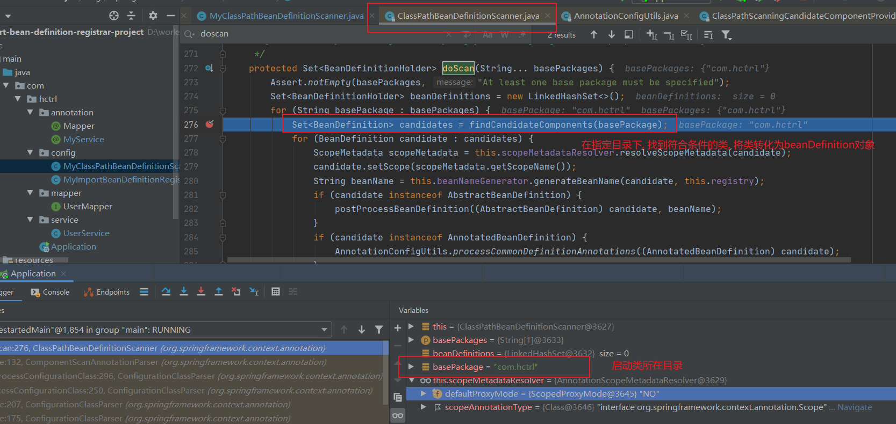This screenshot has width=896, height=424.
Task: Open UserMapper interface in tree
Action: 88,206
